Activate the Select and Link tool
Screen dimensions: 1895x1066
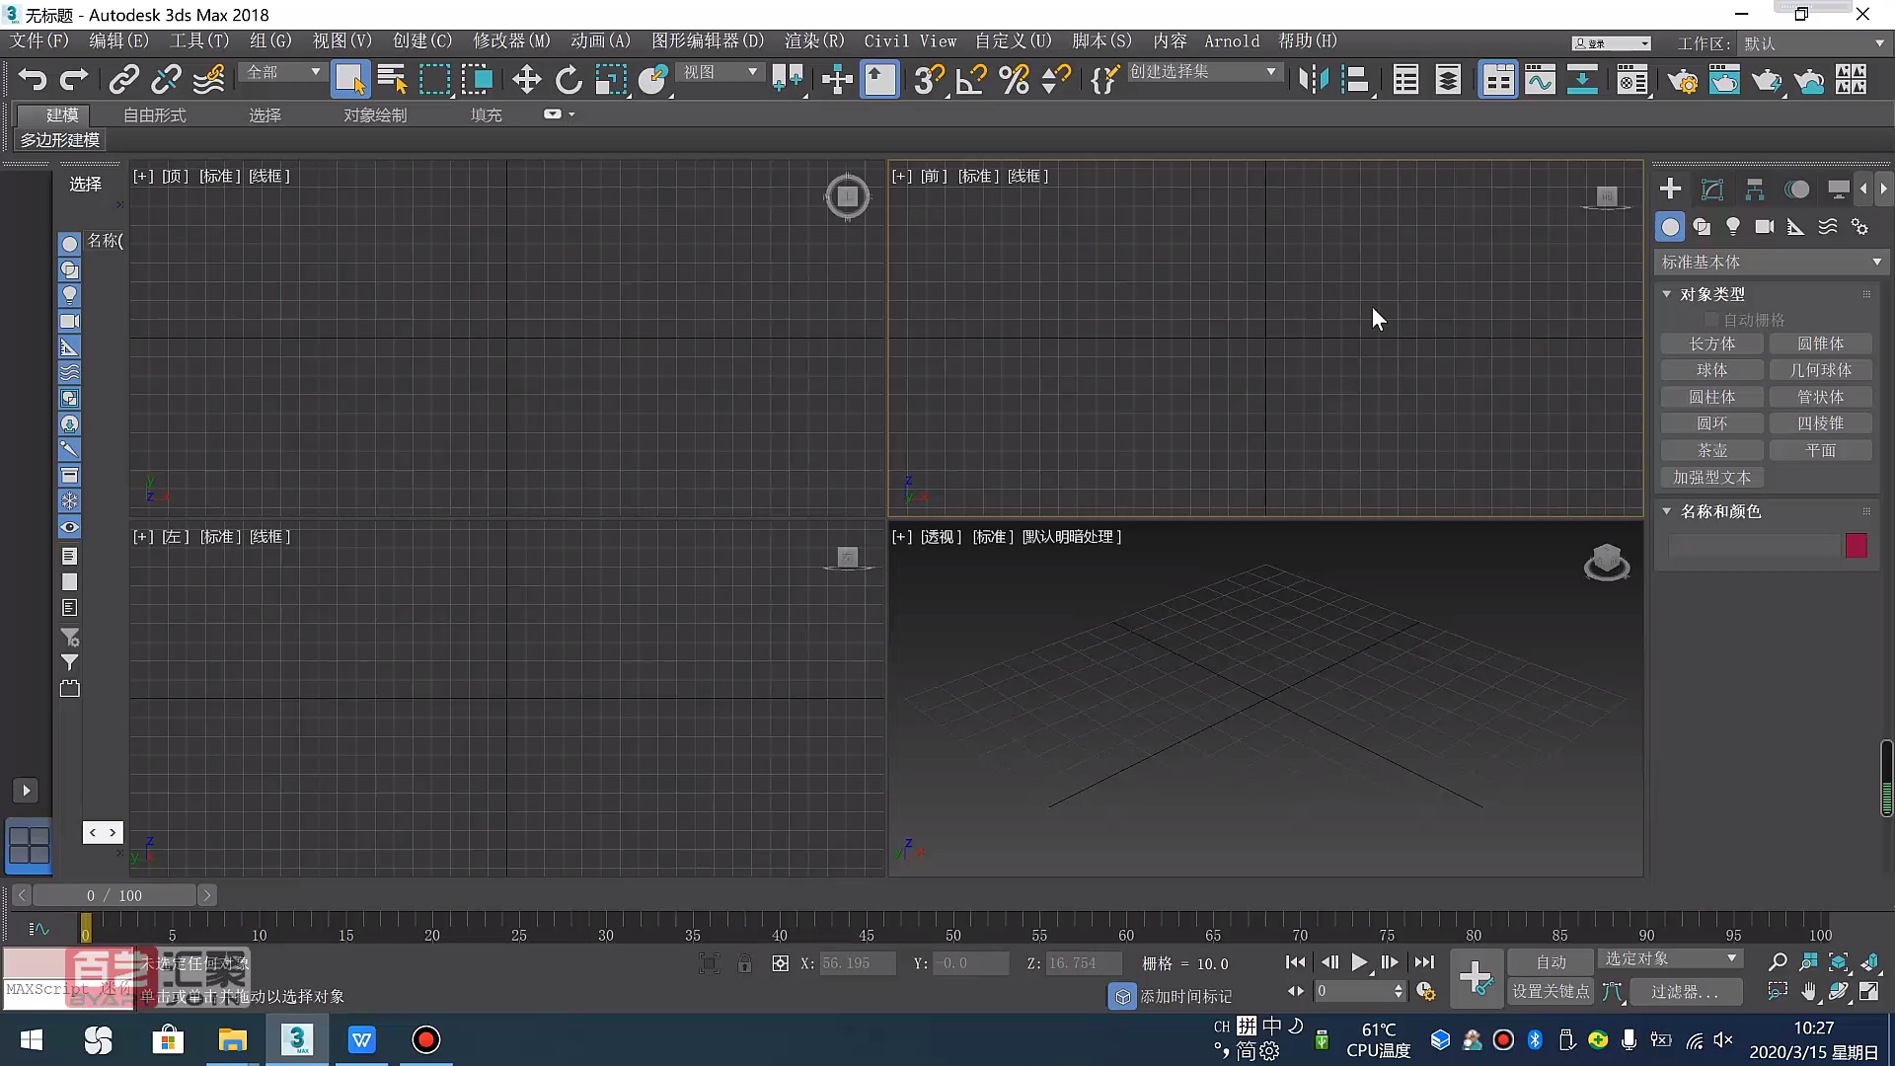coord(122,79)
